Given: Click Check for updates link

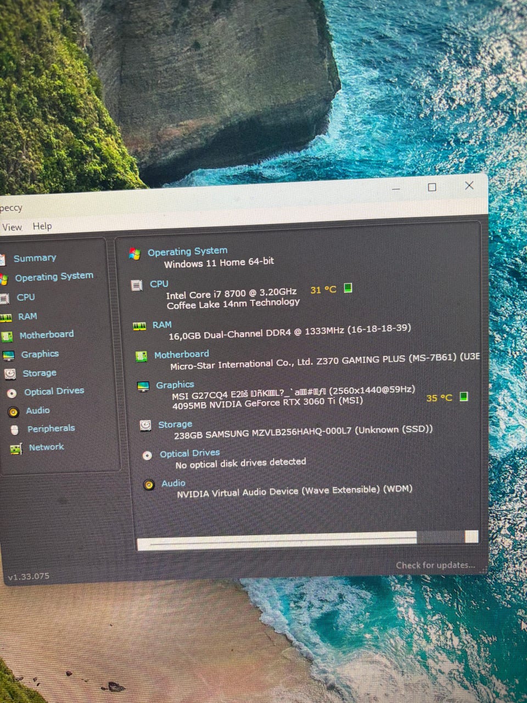Looking at the screenshot, I should pos(435,565).
